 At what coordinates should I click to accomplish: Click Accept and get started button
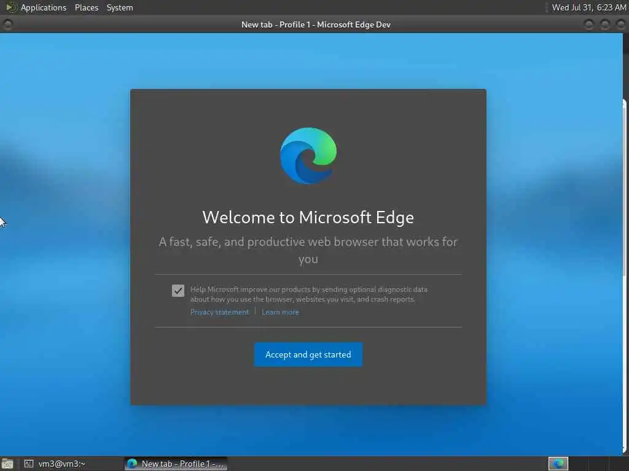click(308, 354)
